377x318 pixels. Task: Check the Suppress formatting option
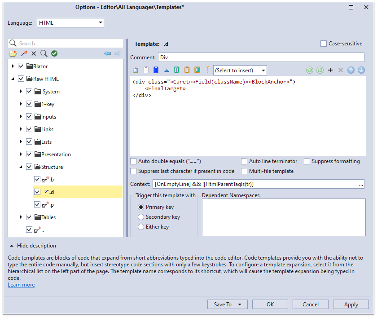pyautogui.click(x=307, y=161)
